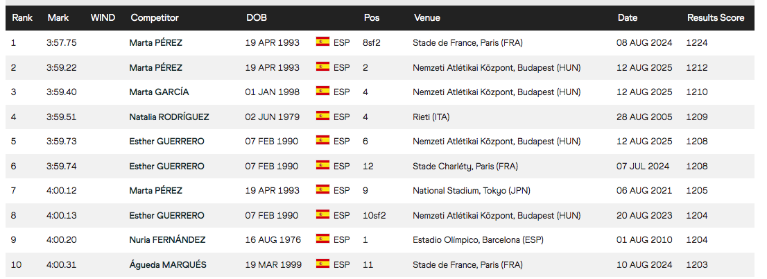Sort by the Results Score header
Image resolution: width=767 pixels, height=279 pixels.
(716, 17)
